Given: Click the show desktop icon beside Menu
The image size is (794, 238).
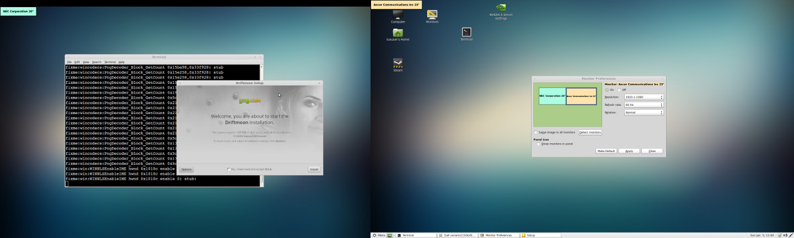Looking at the screenshot, I should [390, 235].
